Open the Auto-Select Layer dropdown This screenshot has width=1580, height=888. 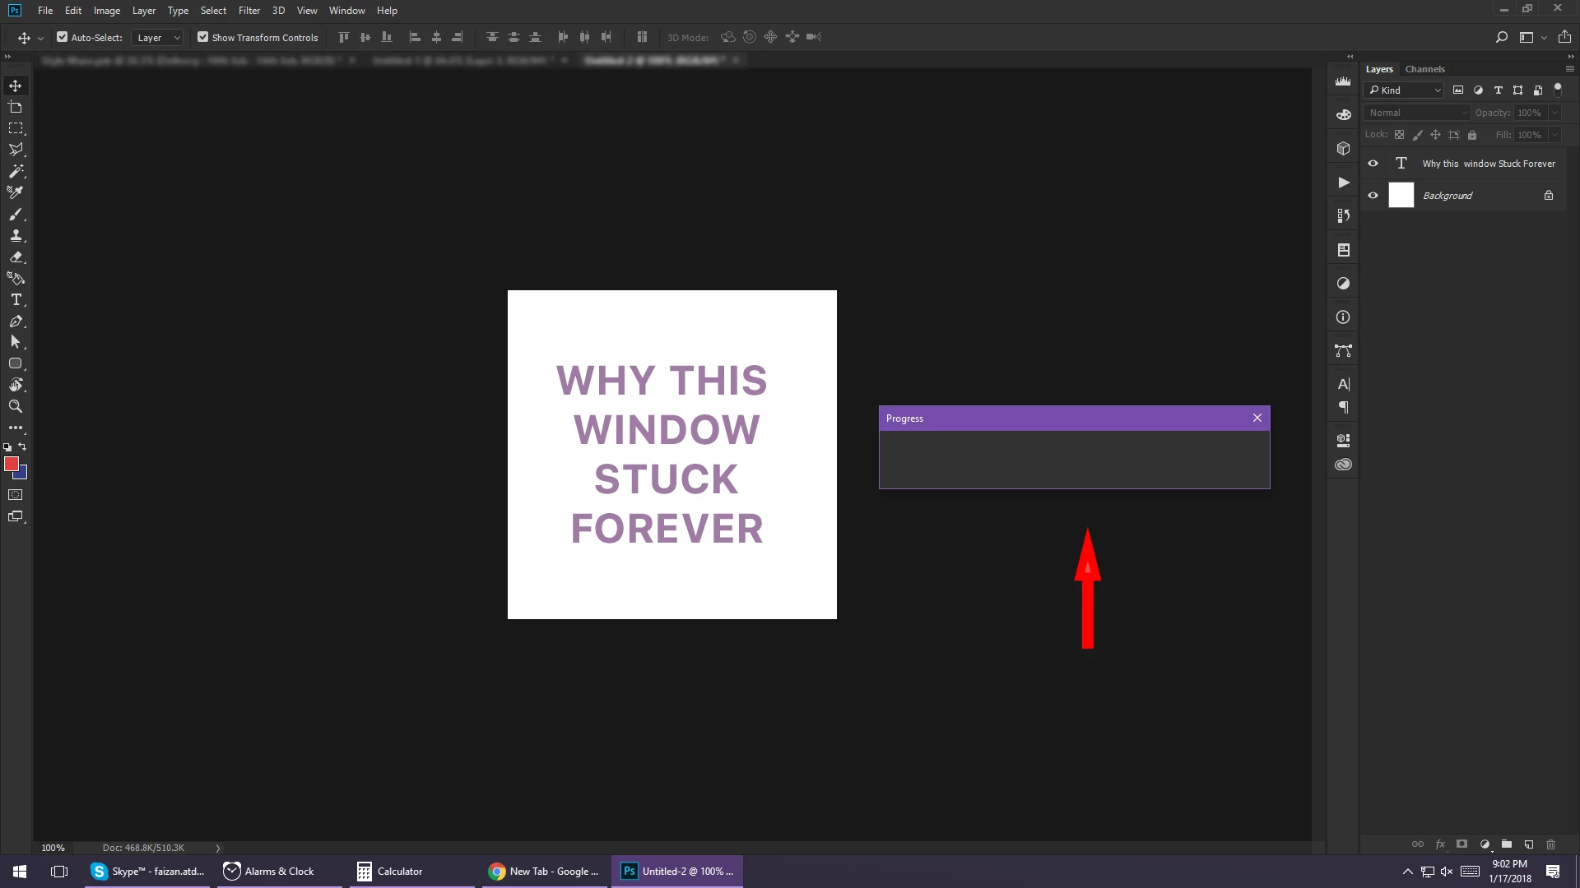coord(158,38)
